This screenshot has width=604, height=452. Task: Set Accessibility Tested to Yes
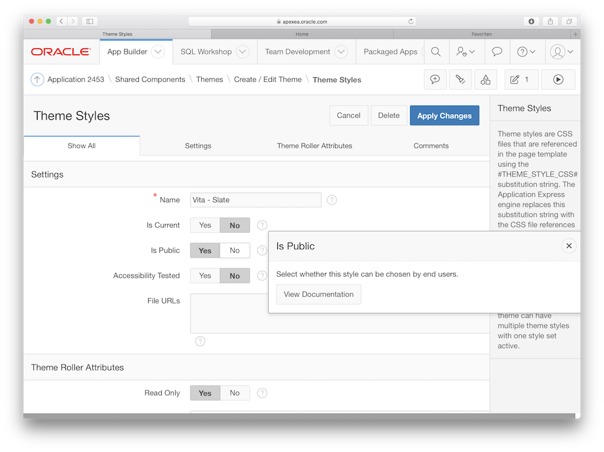(x=205, y=276)
